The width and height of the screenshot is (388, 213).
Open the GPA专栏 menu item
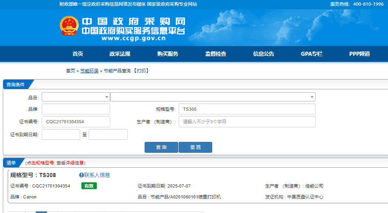[x=311, y=54]
